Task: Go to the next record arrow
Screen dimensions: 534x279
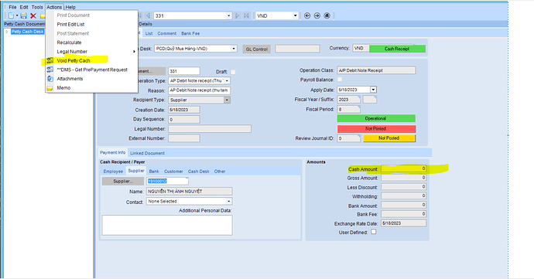Action: click(x=238, y=15)
